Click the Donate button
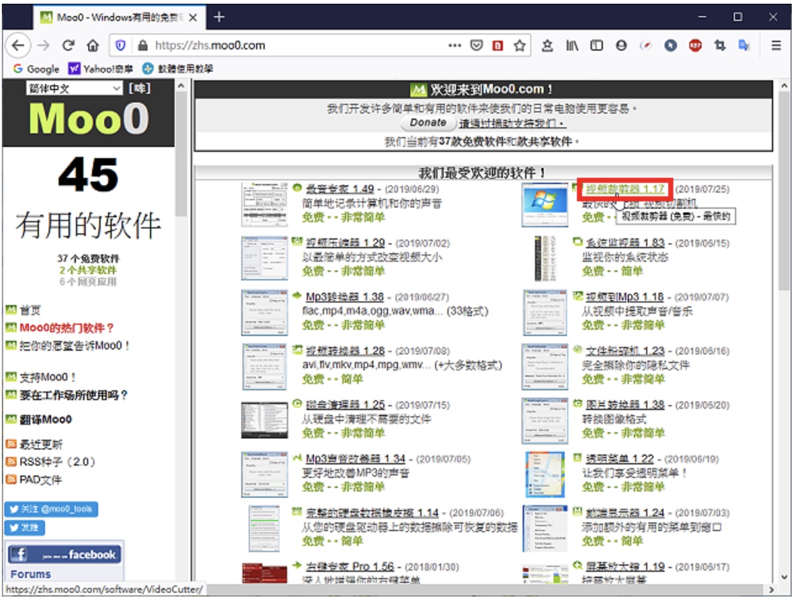The width and height of the screenshot is (801, 599). pos(428,122)
